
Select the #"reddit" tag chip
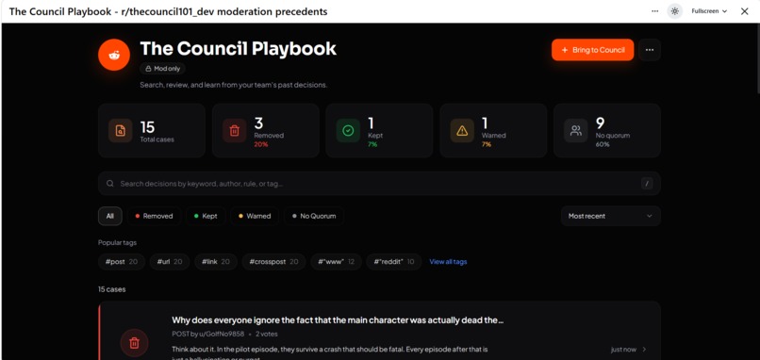(393, 262)
